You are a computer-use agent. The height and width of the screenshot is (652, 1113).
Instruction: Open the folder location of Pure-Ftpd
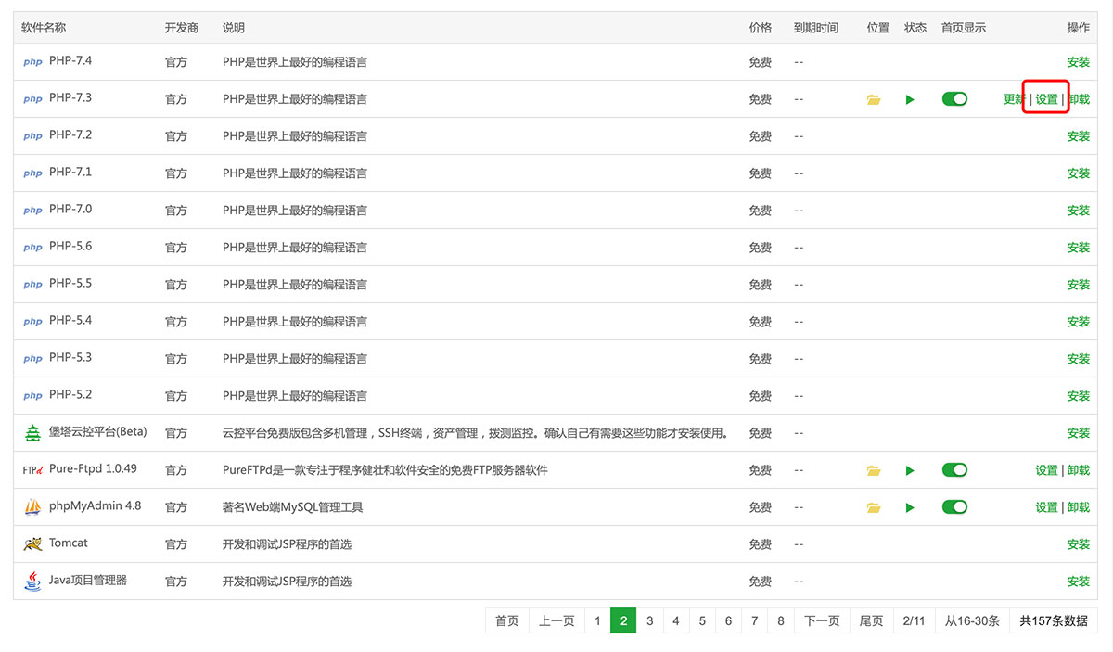tap(874, 470)
